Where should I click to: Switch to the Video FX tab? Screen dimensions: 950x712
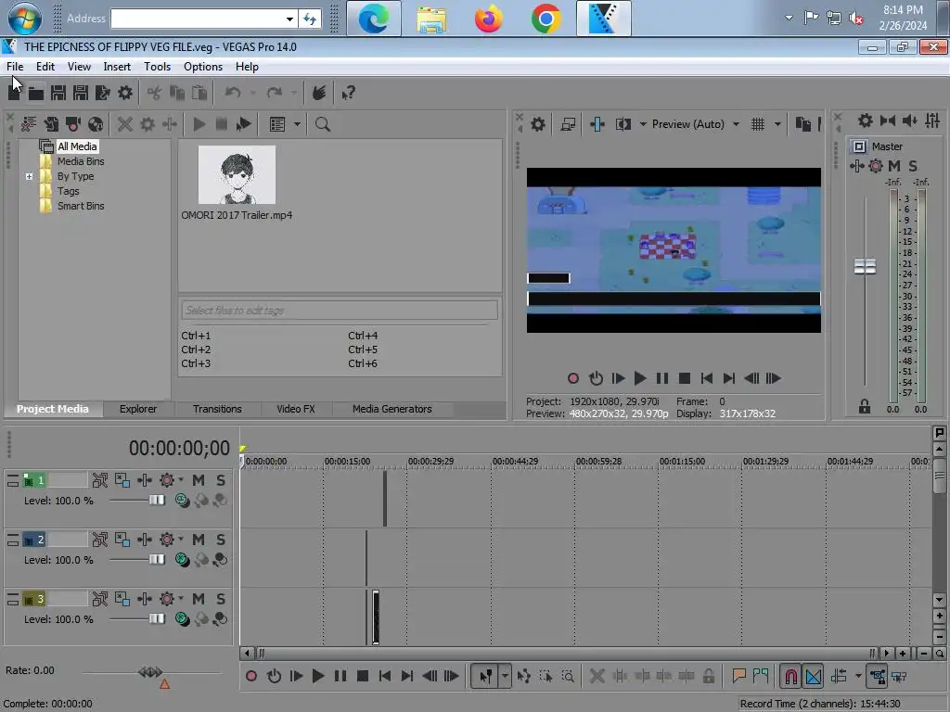tap(296, 409)
